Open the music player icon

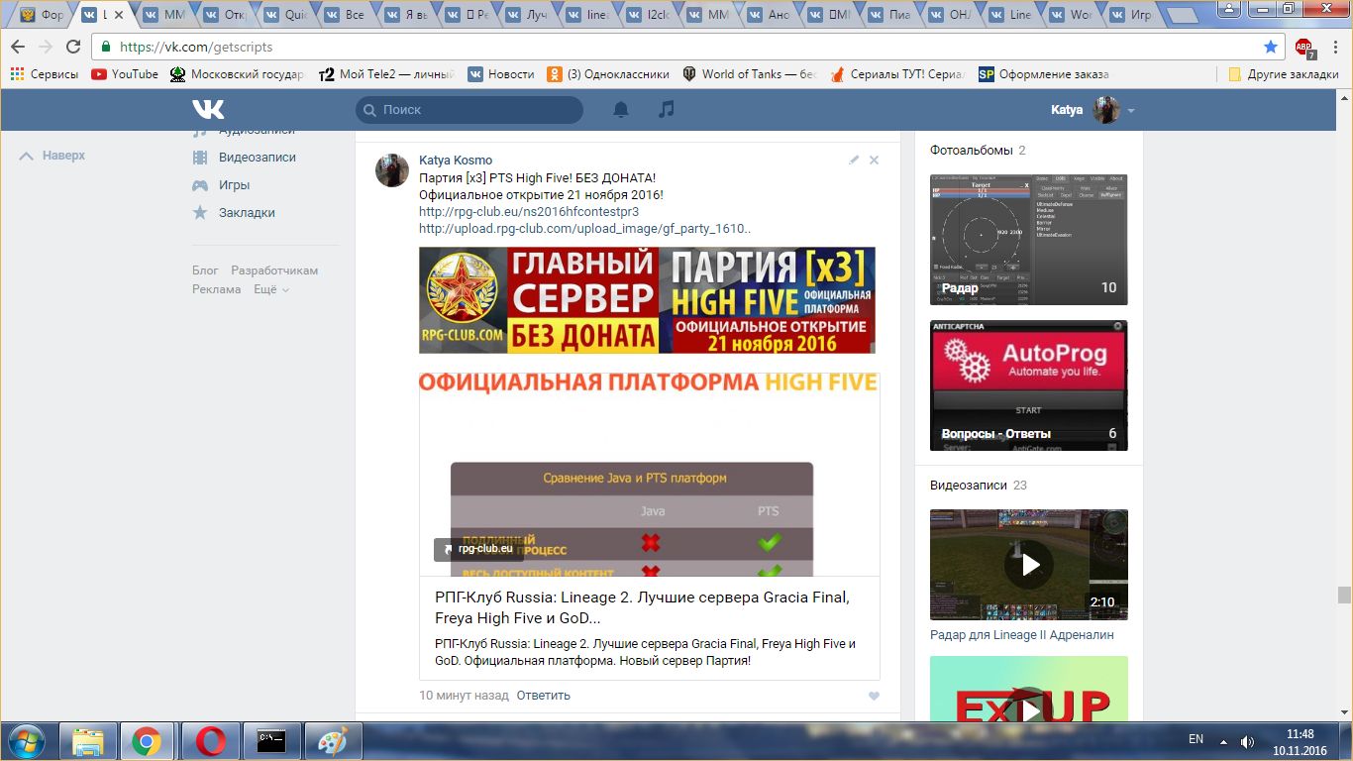click(x=667, y=110)
